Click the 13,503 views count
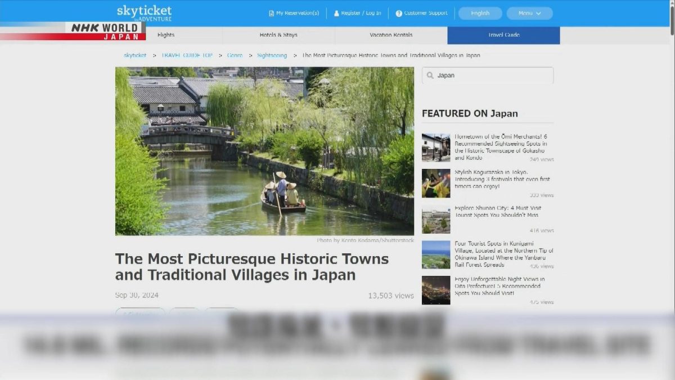675x380 pixels. tap(391, 296)
